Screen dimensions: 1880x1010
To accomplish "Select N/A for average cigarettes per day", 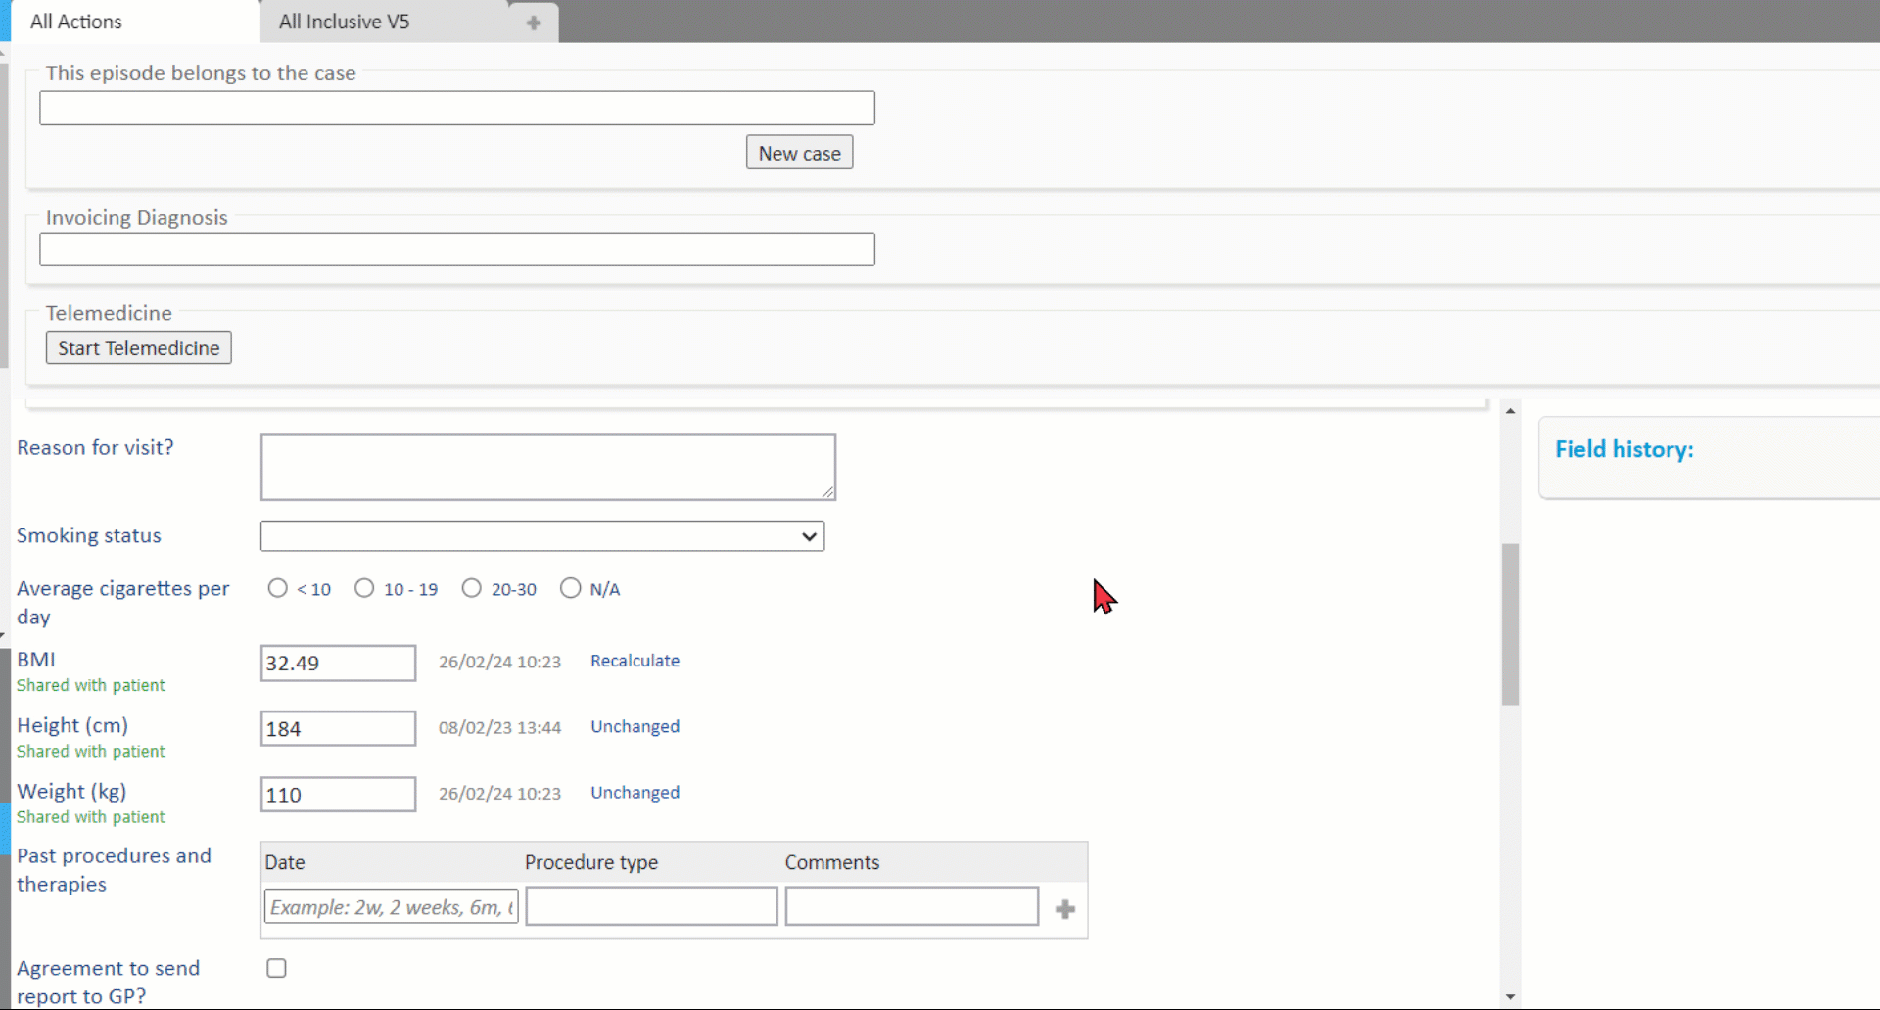I will pyautogui.click(x=570, y=588).
